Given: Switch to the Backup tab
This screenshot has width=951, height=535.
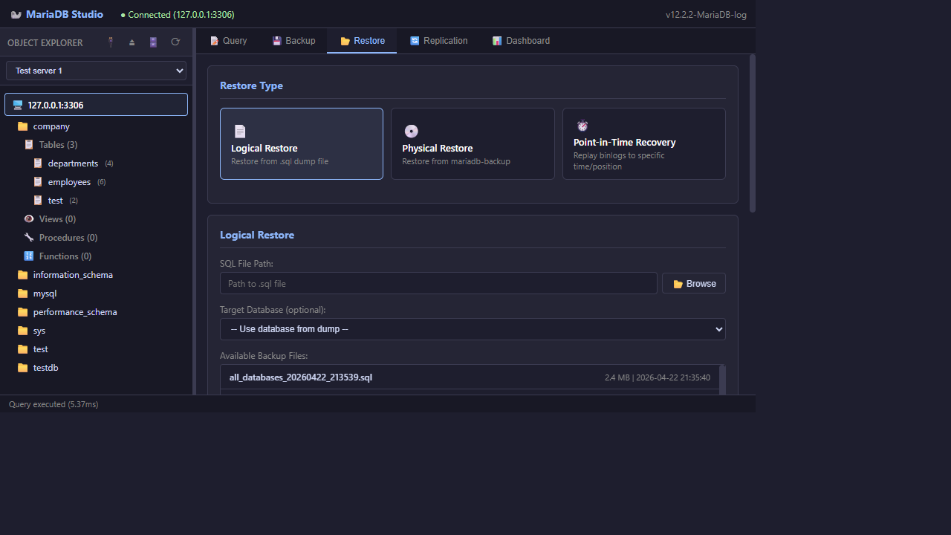Looking at the screenshot, I should (x=293, y=41).
